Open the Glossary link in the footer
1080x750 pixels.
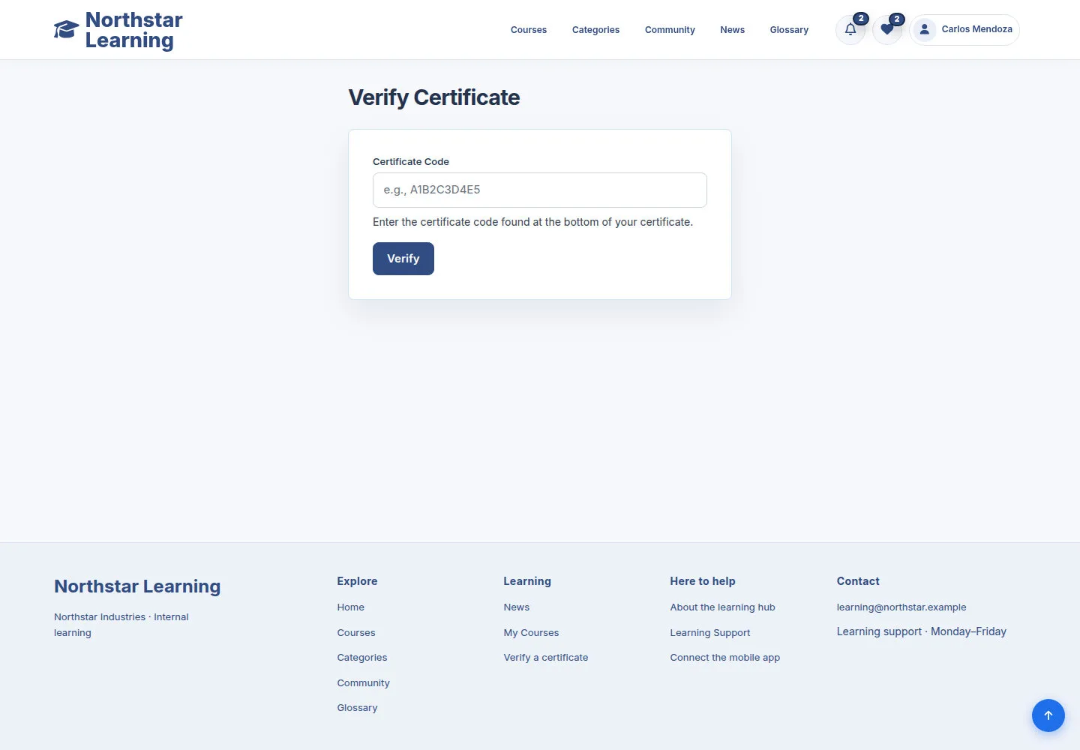pos(357,708)
